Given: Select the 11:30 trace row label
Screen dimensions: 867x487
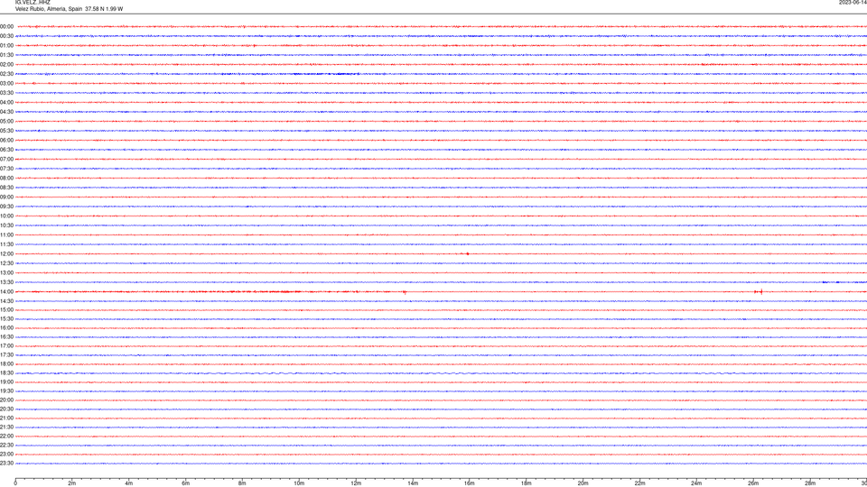Looking at the screenshot, I should [x=6, y=244].
